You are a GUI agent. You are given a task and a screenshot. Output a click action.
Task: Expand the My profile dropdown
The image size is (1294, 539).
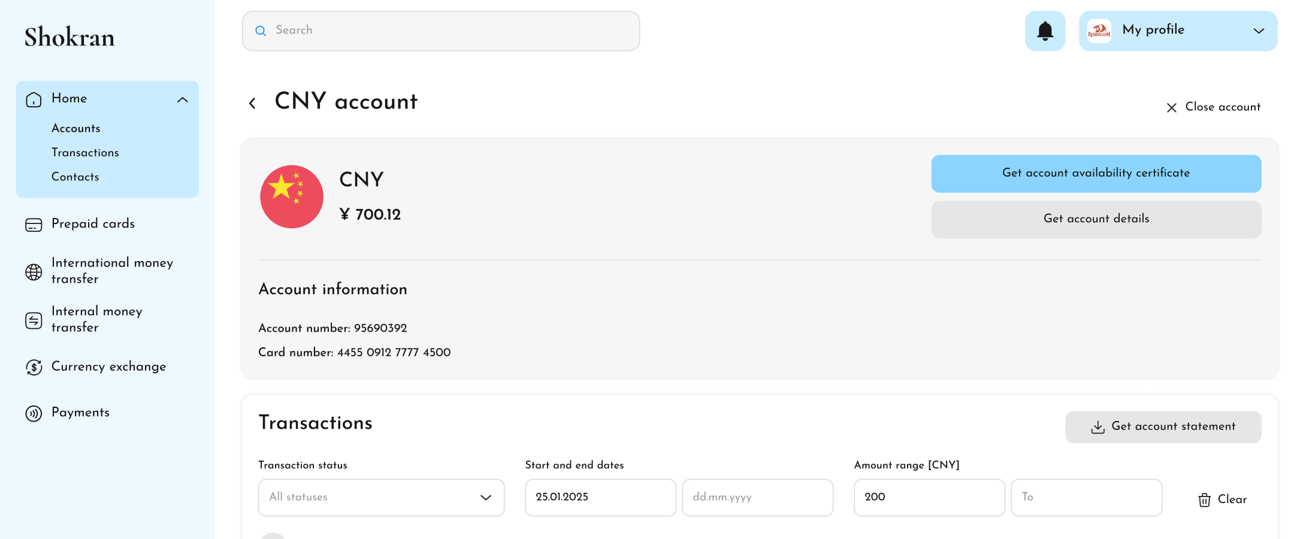(1259, 31)
